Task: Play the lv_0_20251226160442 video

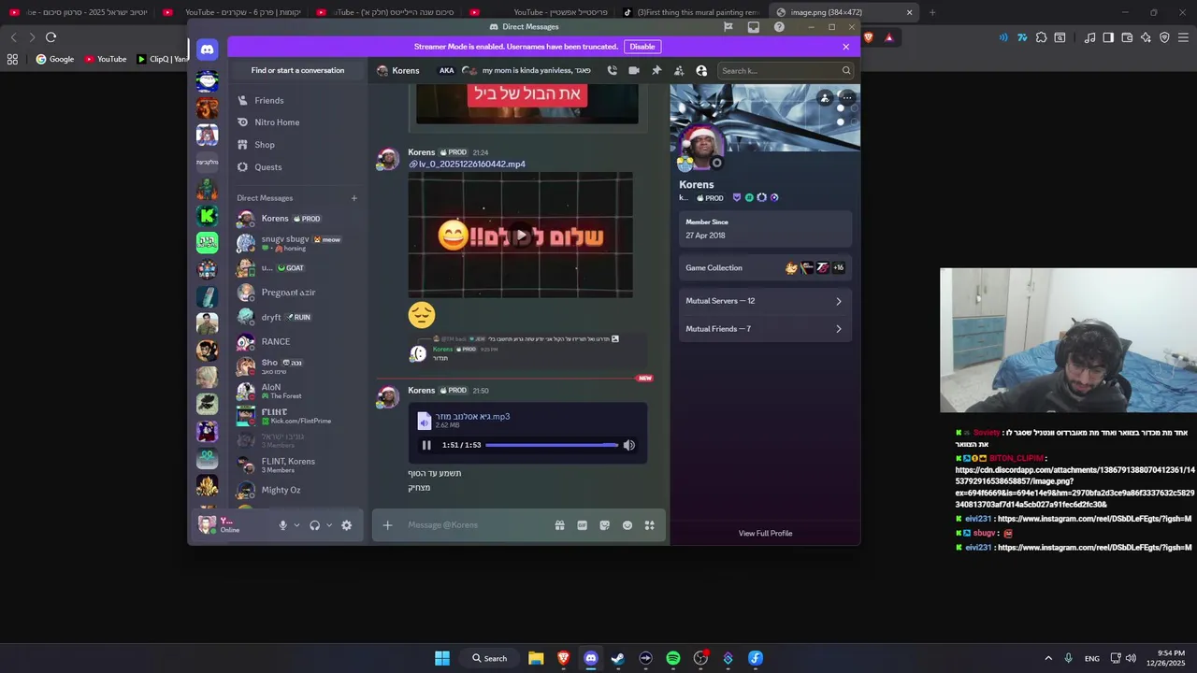Action: click(x=521, y=236)
